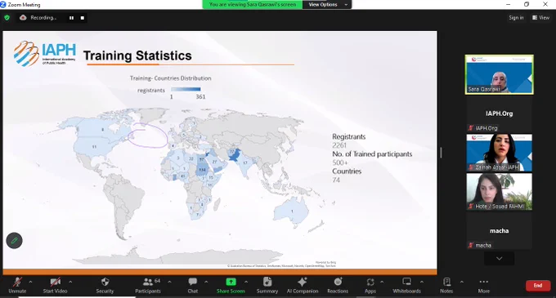Open share options arrow beside Share Screen
This screenshot has width=556, height=298.
tap(246, 282)
